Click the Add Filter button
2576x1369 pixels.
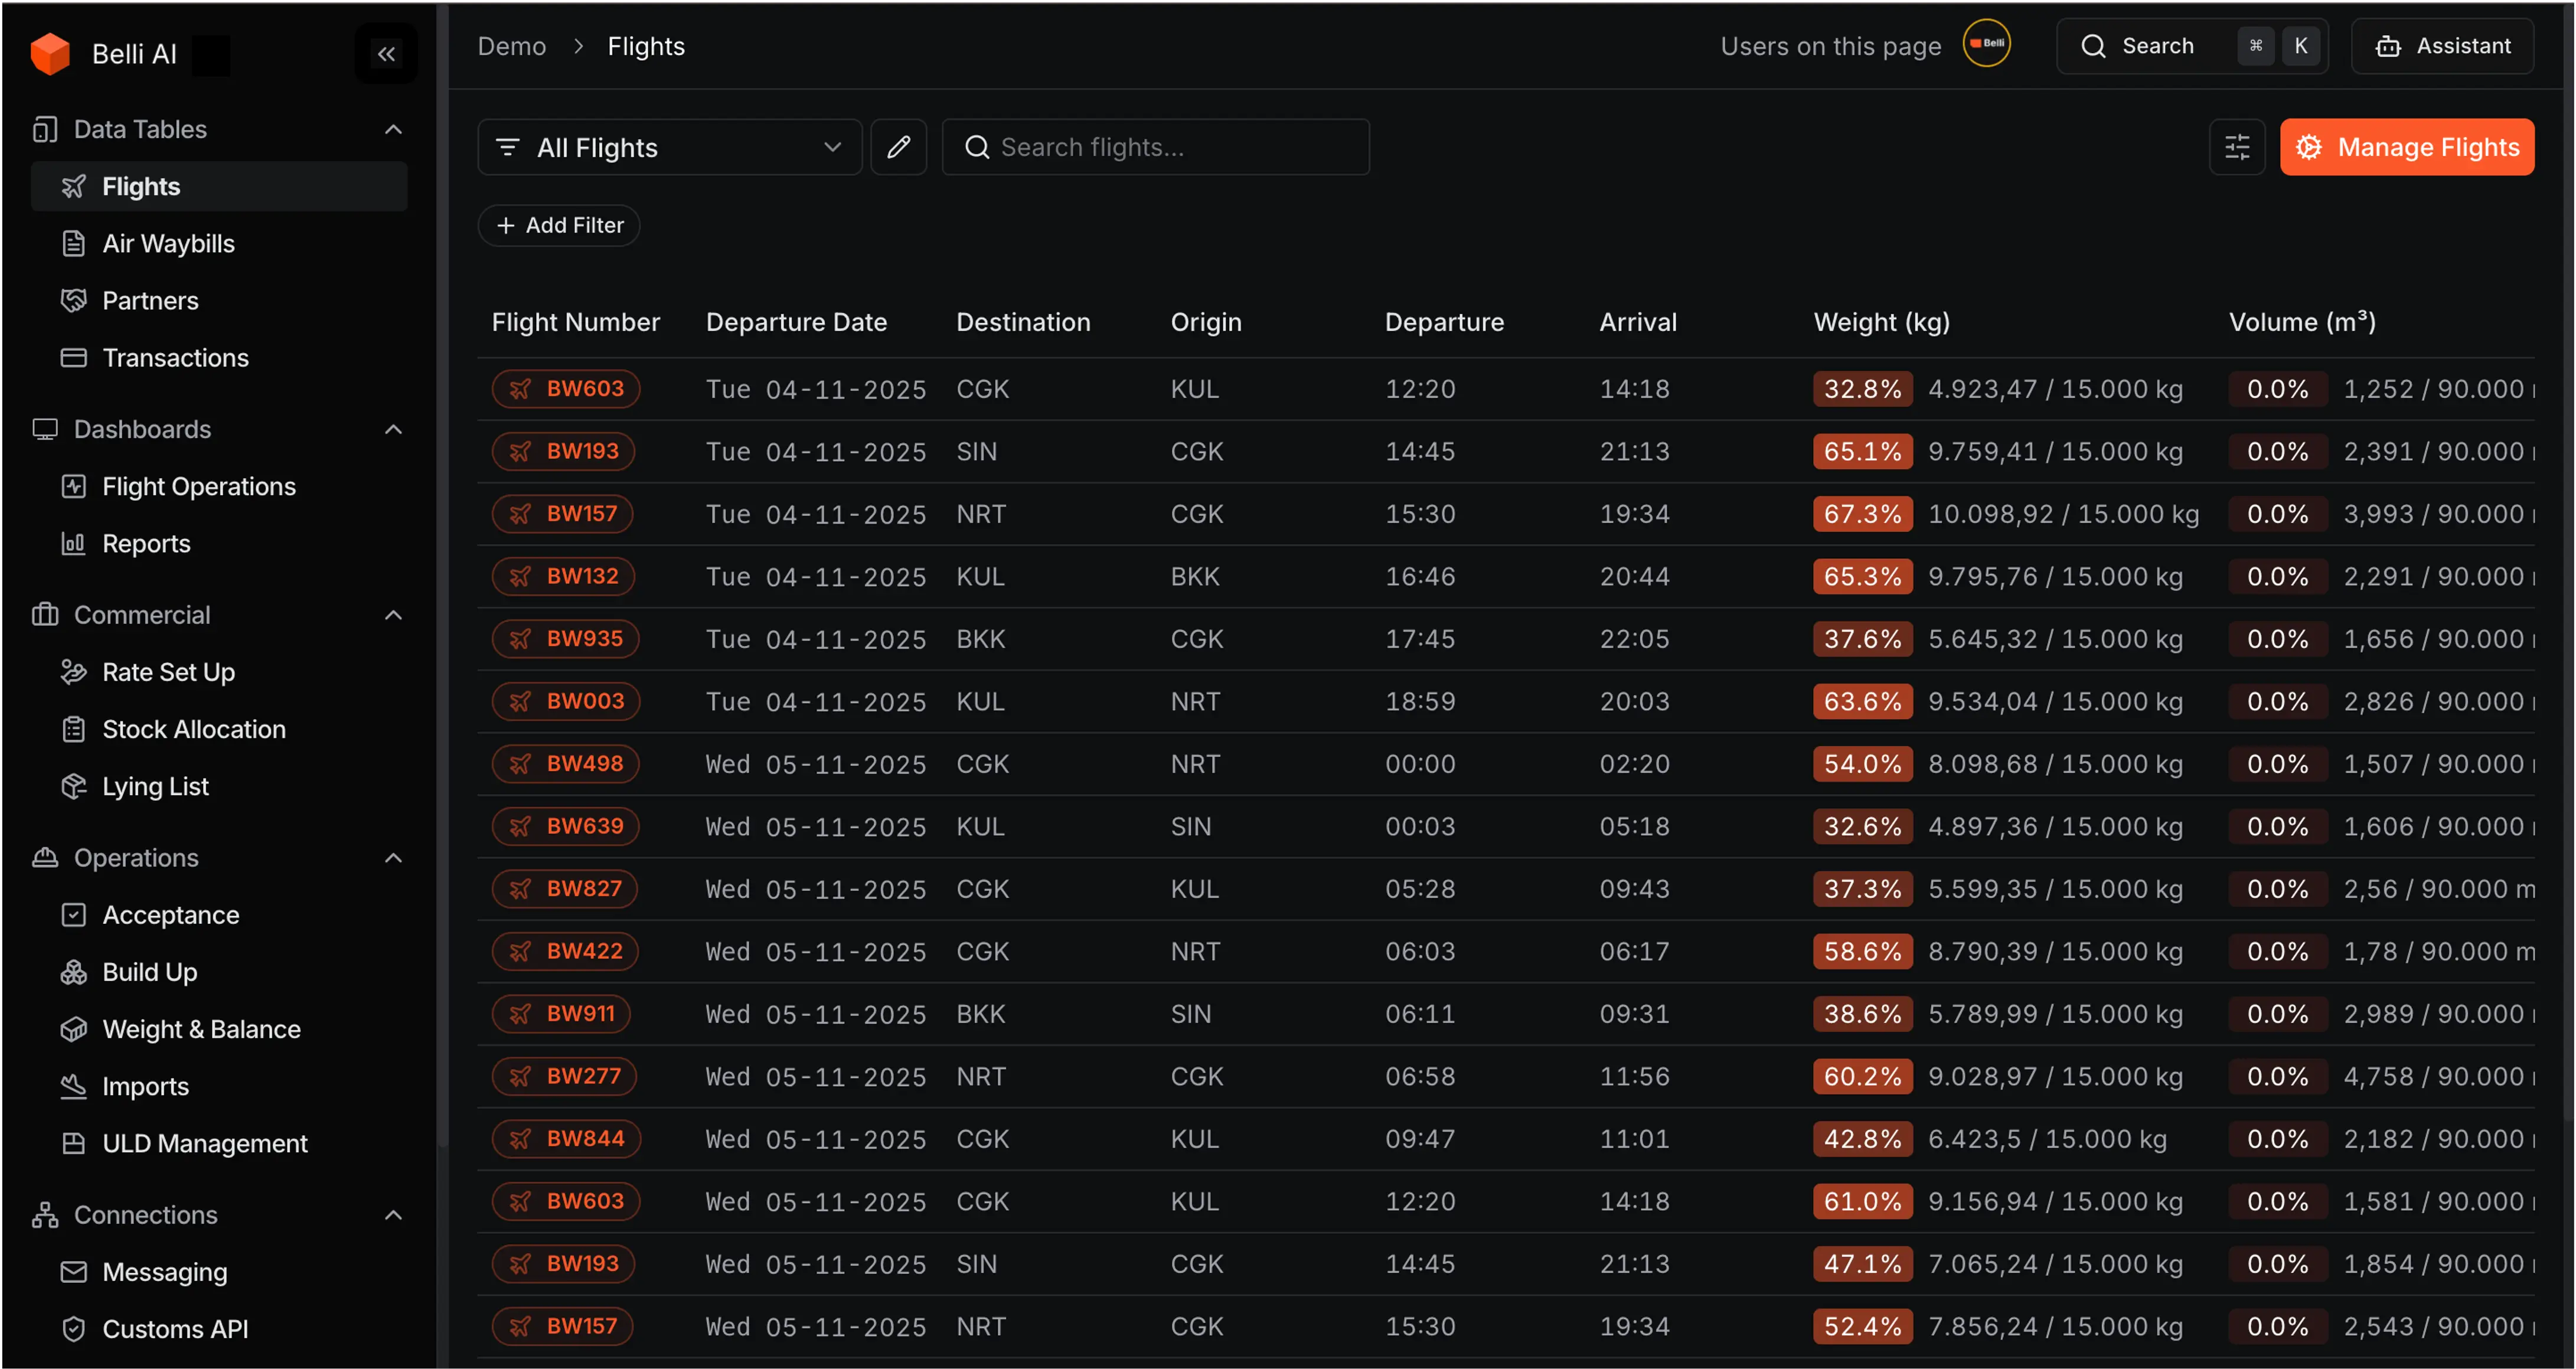559,225
